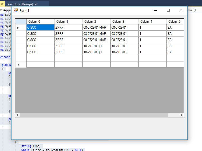Screen dimensions: 202x151
Task: Minimize the Form1 window
Action: click(x=155, y=10)
